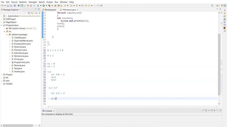Open the Source menu
The image size is (227, 127).
tap(14, 2)
